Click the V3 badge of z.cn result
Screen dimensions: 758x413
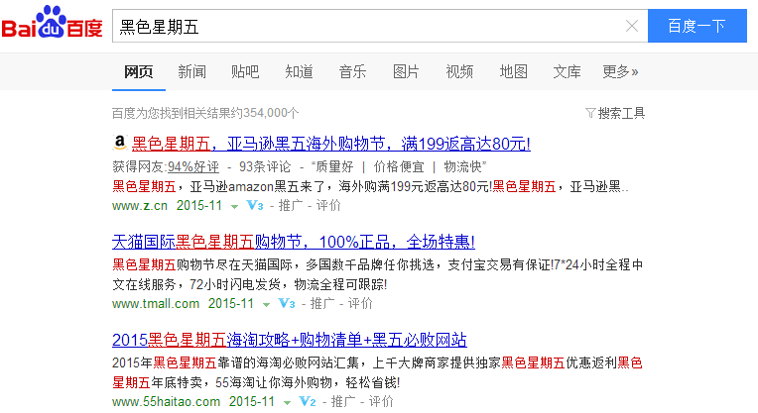coord(255,206)
